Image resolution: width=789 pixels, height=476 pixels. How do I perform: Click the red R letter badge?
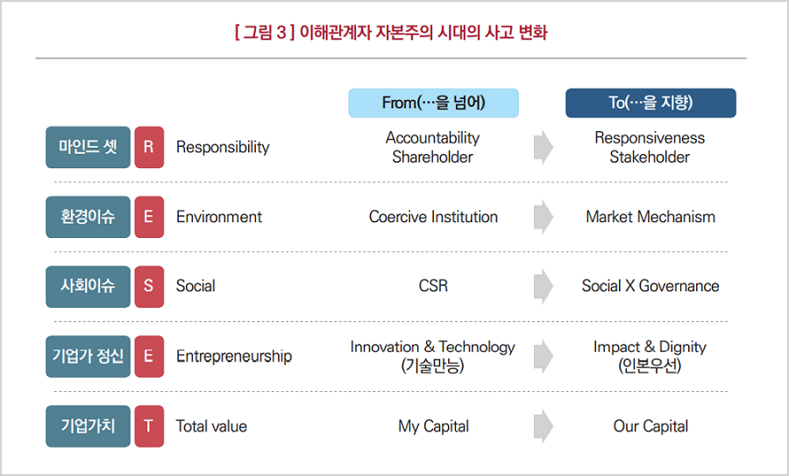coord(149,147)
